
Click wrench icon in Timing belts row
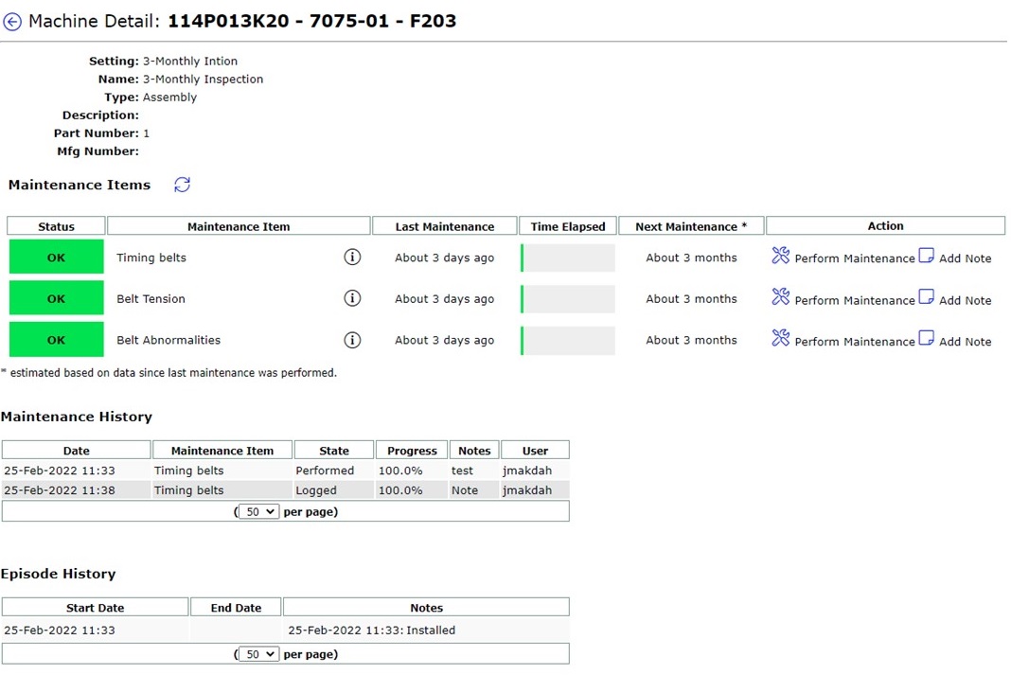(780, 256)
